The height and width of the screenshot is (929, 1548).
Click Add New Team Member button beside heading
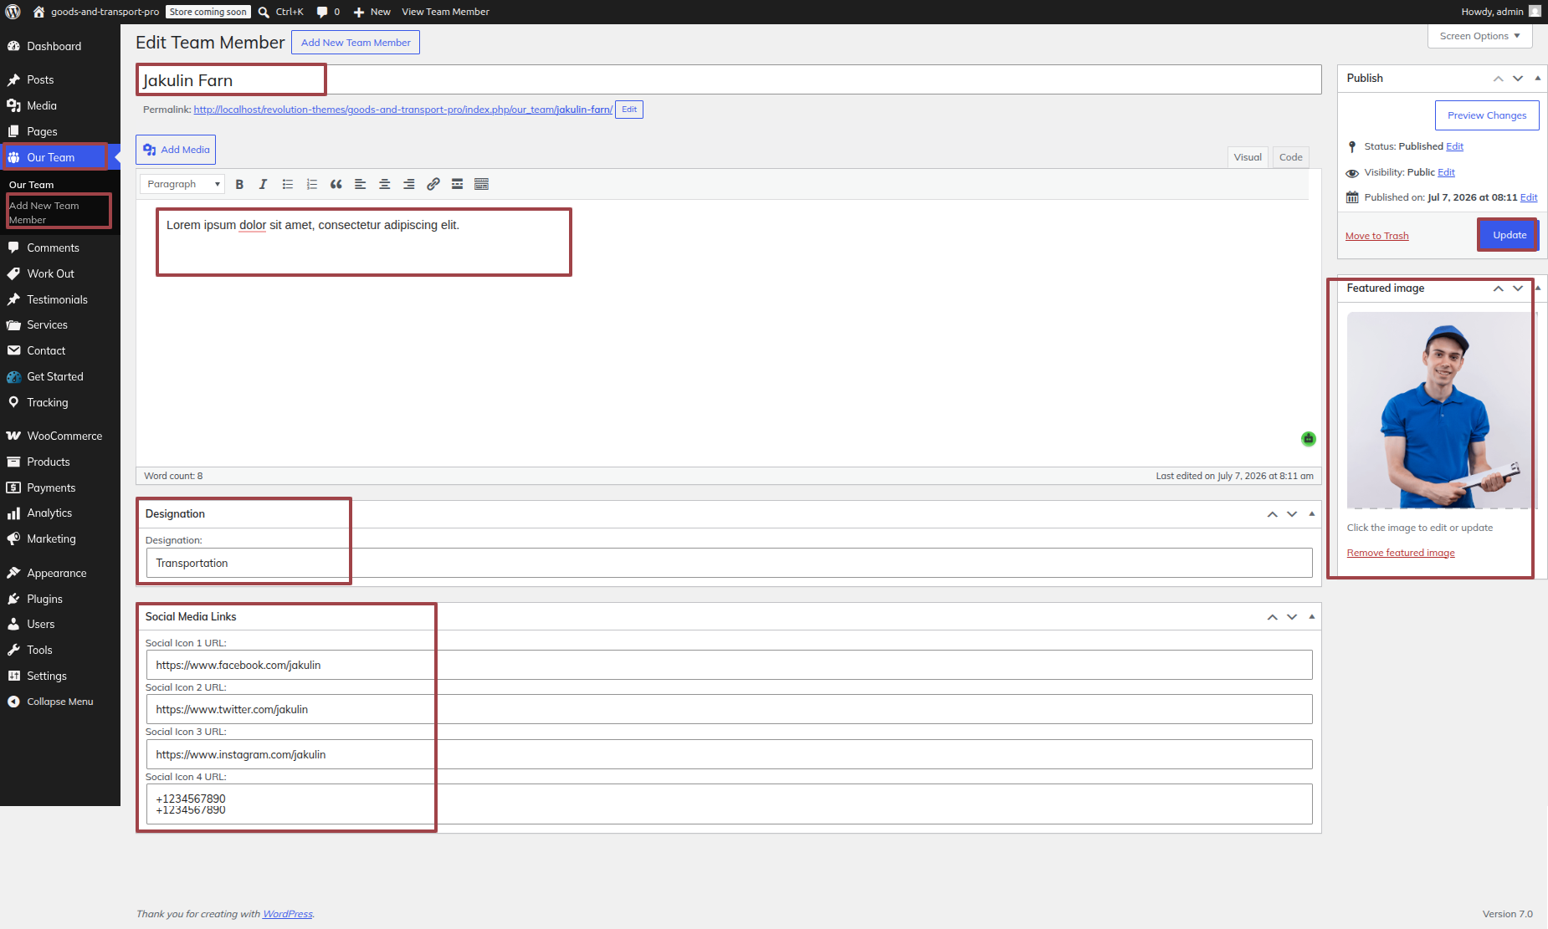point(356,43)
